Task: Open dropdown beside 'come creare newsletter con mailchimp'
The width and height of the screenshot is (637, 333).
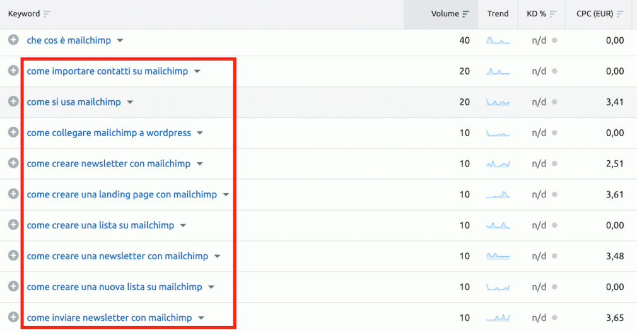Action: (200, 164)
